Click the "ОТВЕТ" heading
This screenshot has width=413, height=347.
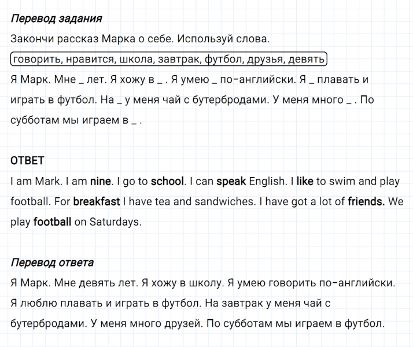27,160
